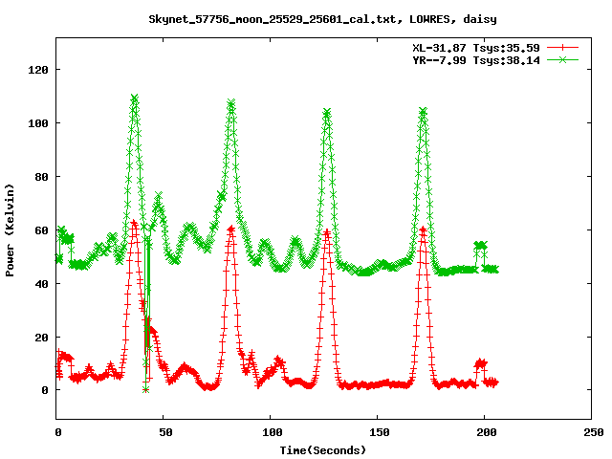Click the last red peak near 170 seconds
This screenshot has height=459, width=612.
pyautogui.click(x=423, y=229)
